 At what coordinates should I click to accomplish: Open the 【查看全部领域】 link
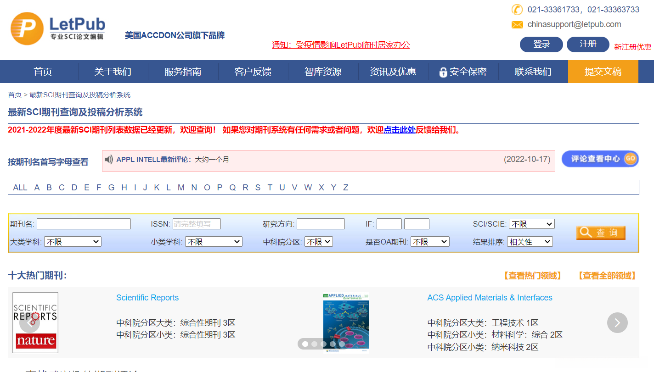point(607,276)
